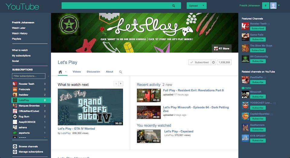Subscribe to KYR SP33DY channel

point(258,140)
